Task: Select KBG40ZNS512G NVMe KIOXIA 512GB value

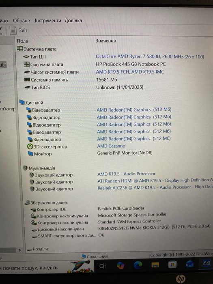Action: tap(154, 228)
